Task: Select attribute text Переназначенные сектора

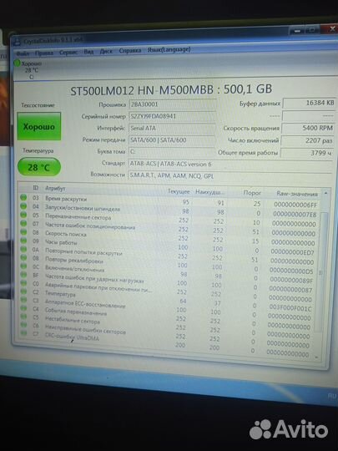Action: coord(78,217)
